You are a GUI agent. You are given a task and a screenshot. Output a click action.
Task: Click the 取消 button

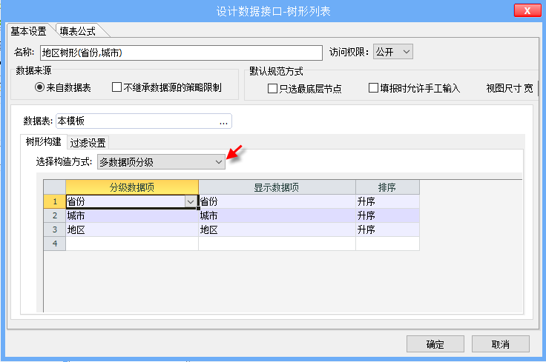(x=501, y=344)
